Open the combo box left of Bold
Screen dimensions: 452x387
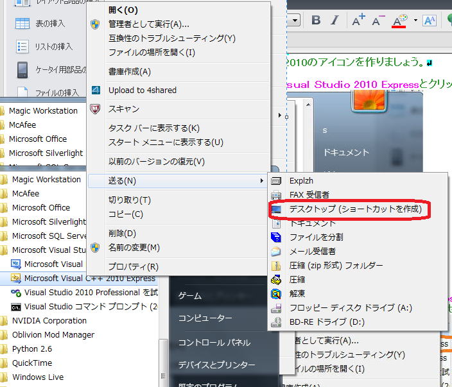click(293, 20)
